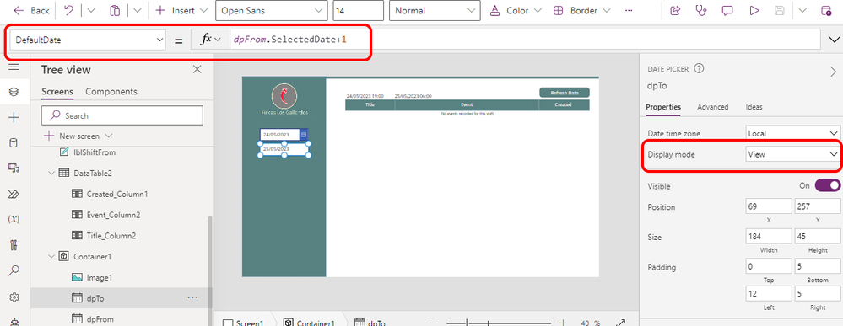843x326 pixels.
Task: Click the Paste clipboard icon
Action: pyautogui.click(x=115, y=10)
